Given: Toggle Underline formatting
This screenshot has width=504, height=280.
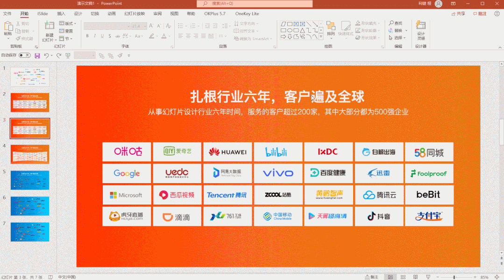Looking at the screenshot, I should tap(102, 36).
